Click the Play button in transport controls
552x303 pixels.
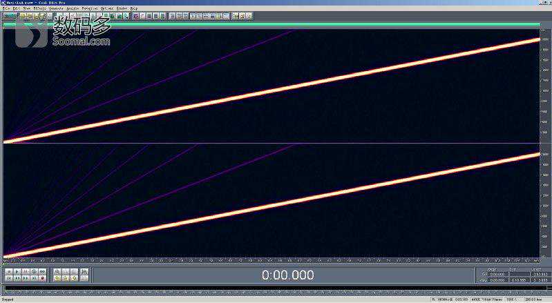pos(17,271)
